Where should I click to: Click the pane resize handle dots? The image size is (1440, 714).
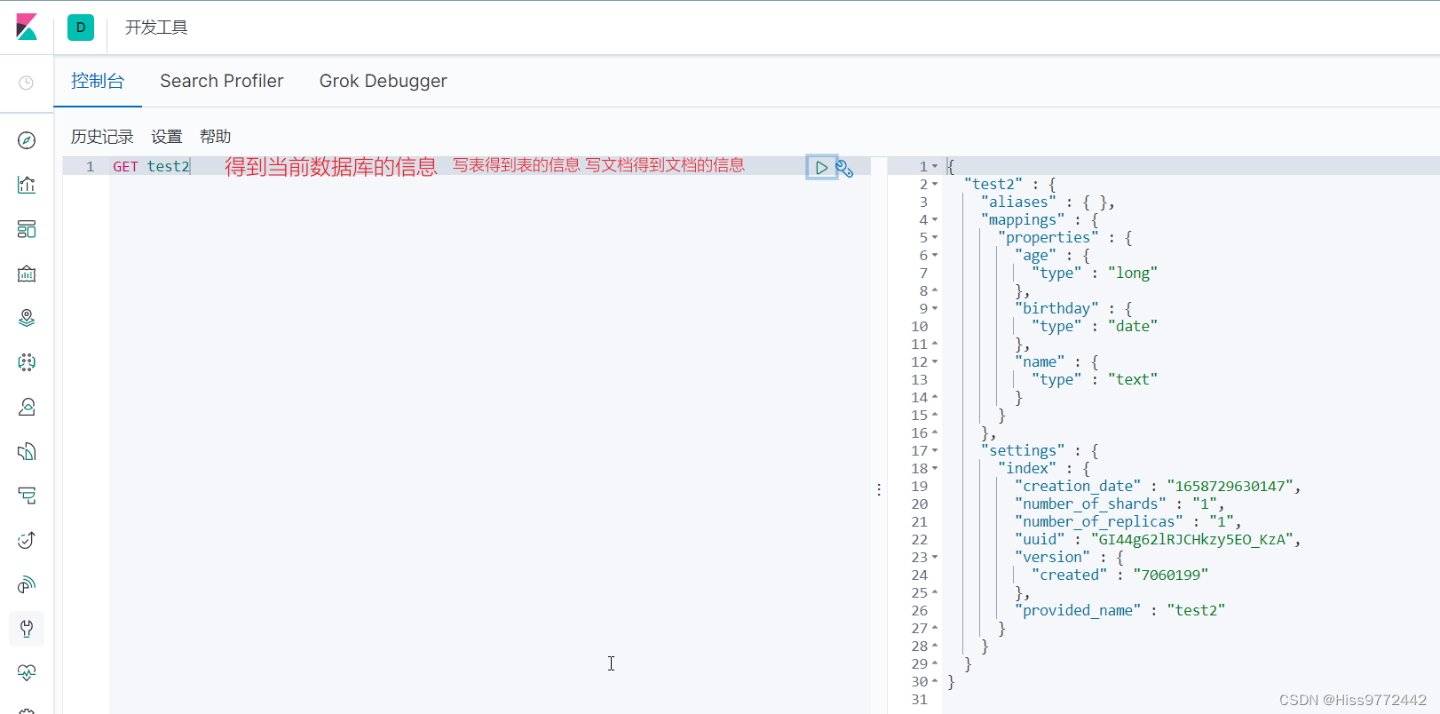(x=879, y=489)
